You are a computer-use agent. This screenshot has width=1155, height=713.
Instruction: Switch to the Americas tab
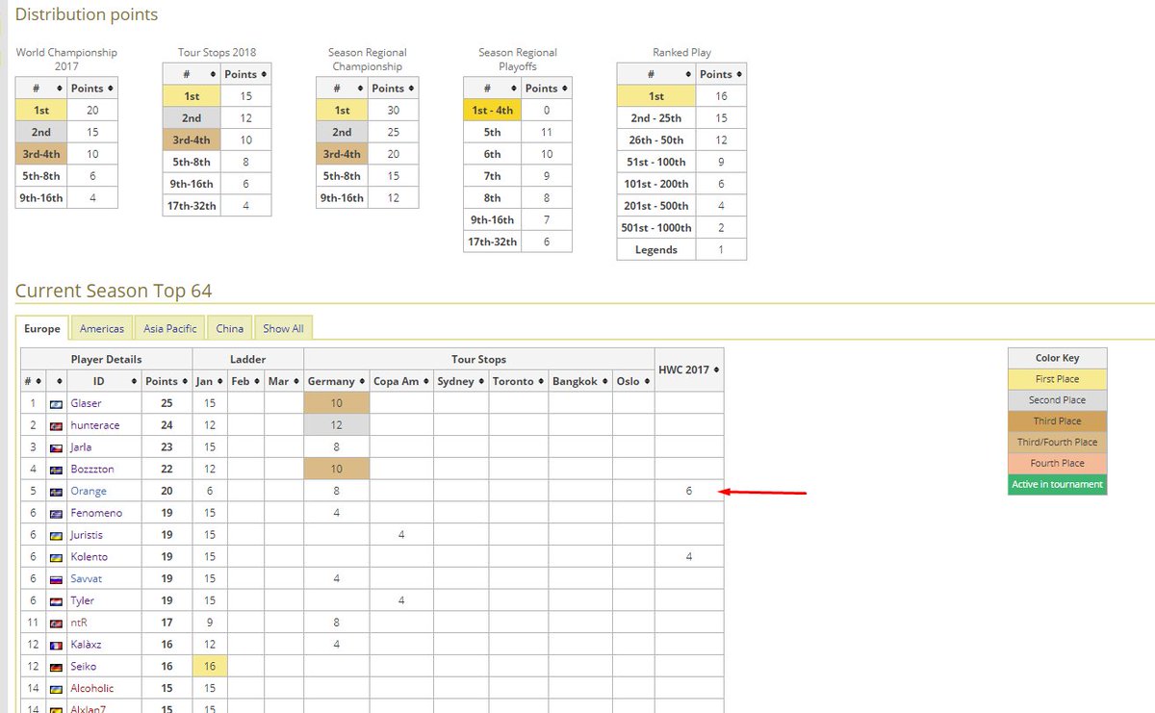point(102,328)
